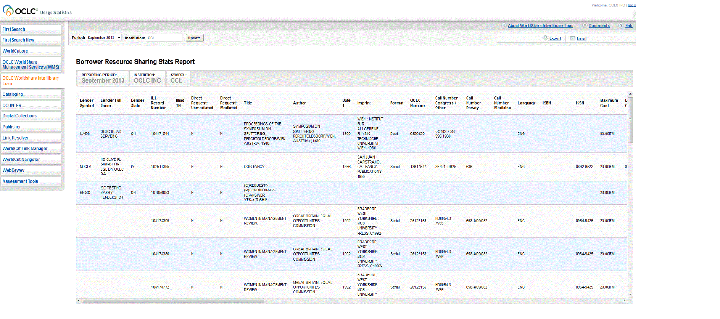The height and width of the screenshot is (319, 720).
Task: Click the OCLC Number column header
Action: 417,103
